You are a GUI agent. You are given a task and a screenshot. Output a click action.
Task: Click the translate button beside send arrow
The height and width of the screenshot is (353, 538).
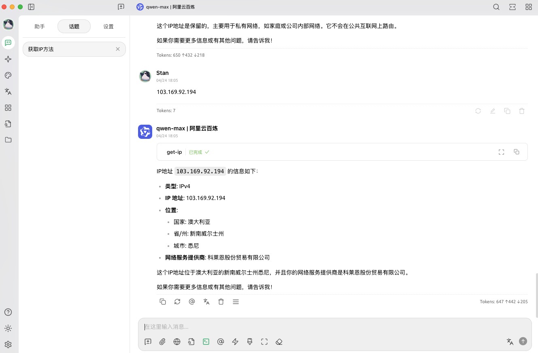510,341
